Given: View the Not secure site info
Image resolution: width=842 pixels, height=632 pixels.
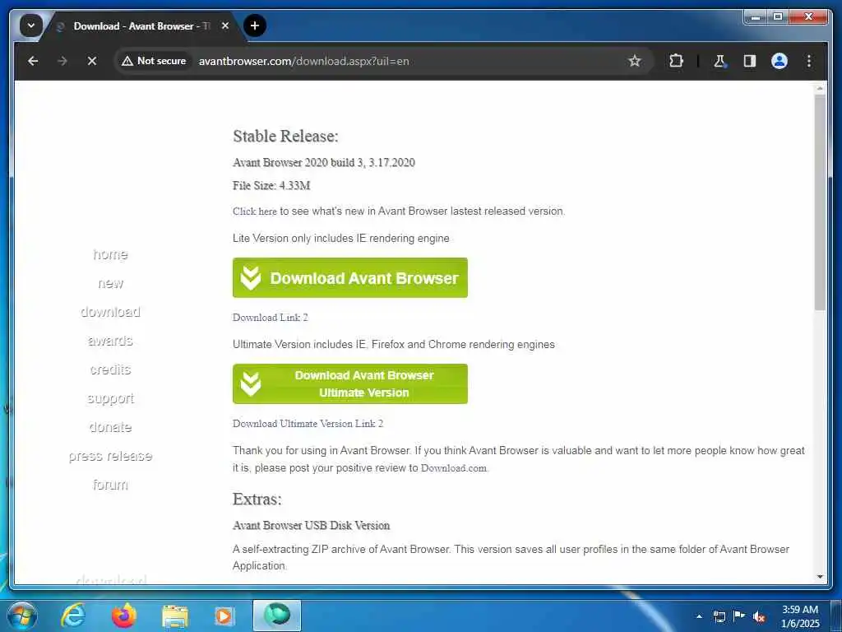Looking at the screenshot, I should point(154,61).
